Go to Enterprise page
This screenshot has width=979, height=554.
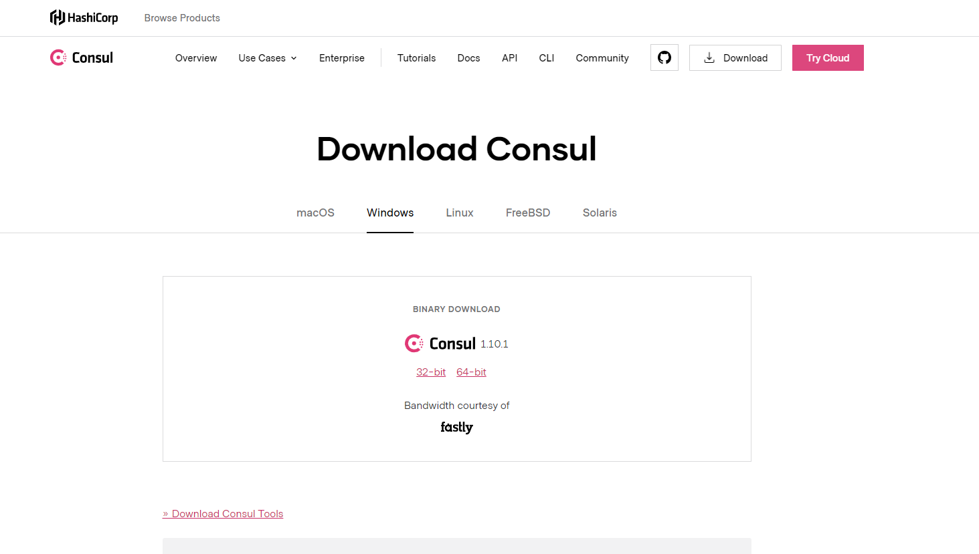click(x=342, y=58)
